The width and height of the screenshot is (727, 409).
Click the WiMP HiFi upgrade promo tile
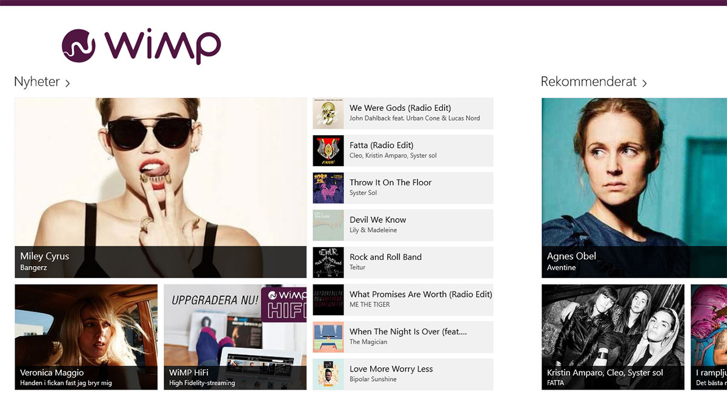pos(235,338)
